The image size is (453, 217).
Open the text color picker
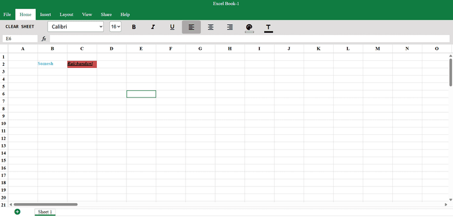tap(269, 28)
